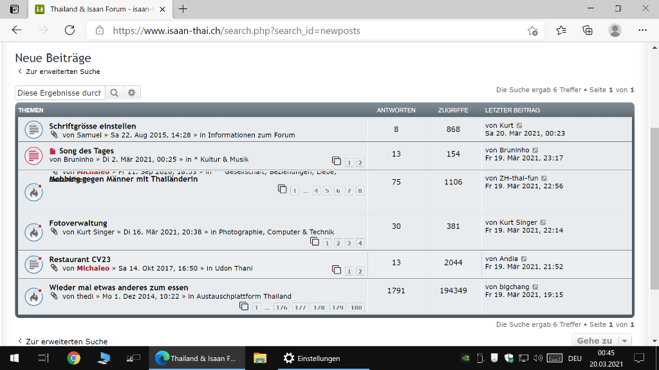The width and height of the screenshot is (659, 370).
Task: Open File Explorer from the taskbar
Action: coord(260,358)
